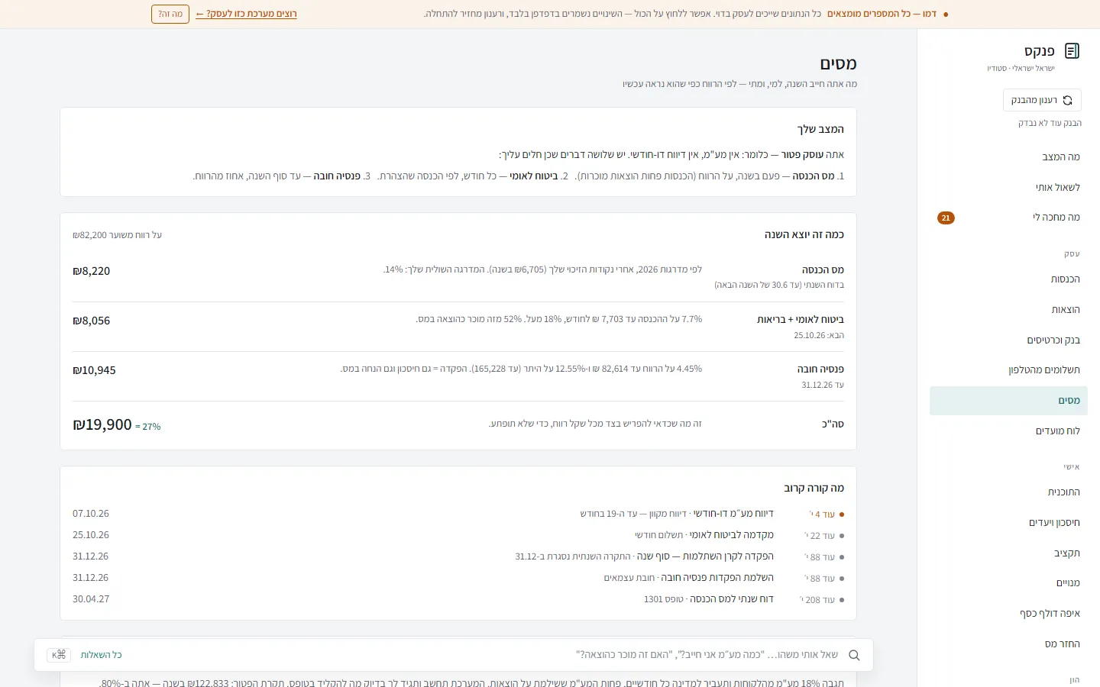Click the פנסיה חובה row label
This screenshot has height=687, width=1100.
(x=820, y=369)
